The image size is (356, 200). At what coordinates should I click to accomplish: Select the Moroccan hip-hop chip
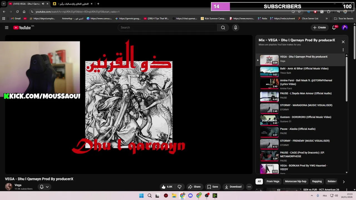tap(296, 181)
